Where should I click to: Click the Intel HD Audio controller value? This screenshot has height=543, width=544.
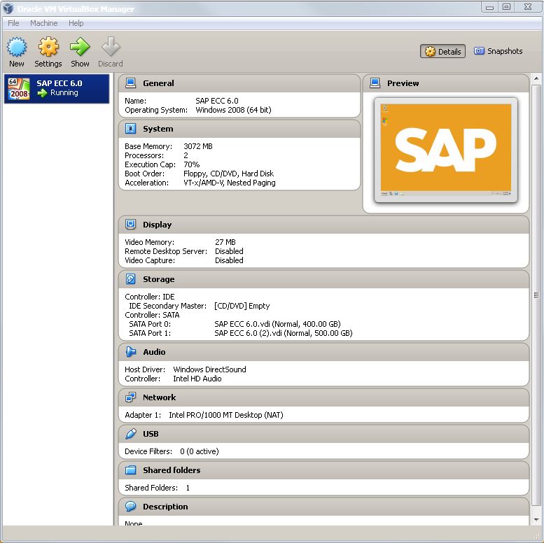pyautogui.click(x=197, y=379)
